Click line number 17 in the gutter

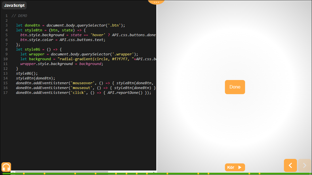click(x=6, y=93)
